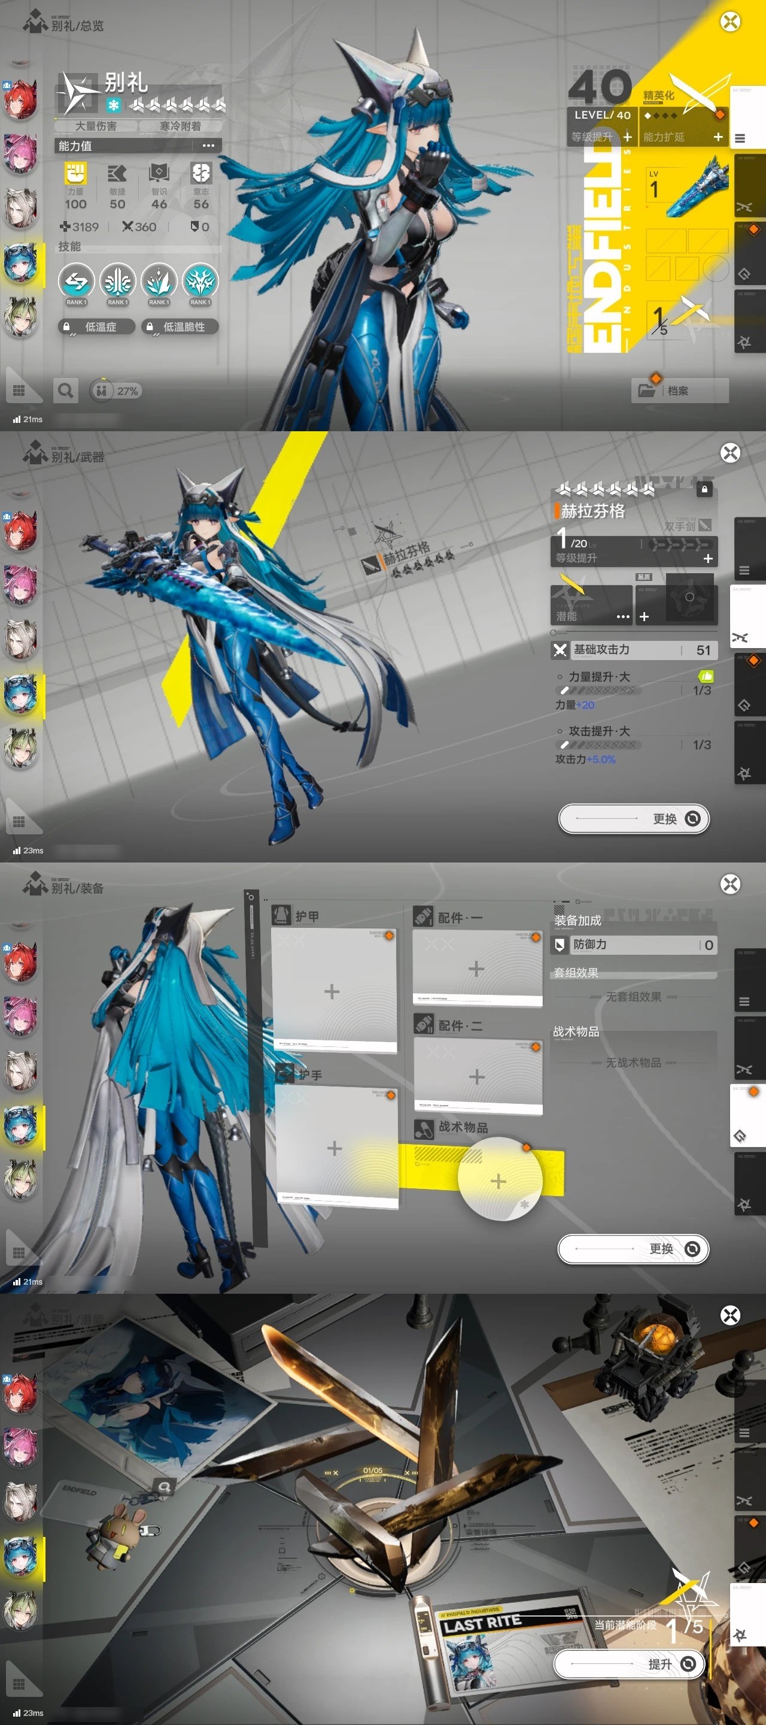Select the 寒冷附着 tag
The image size is (766, 1725).
tap(180, 126)
